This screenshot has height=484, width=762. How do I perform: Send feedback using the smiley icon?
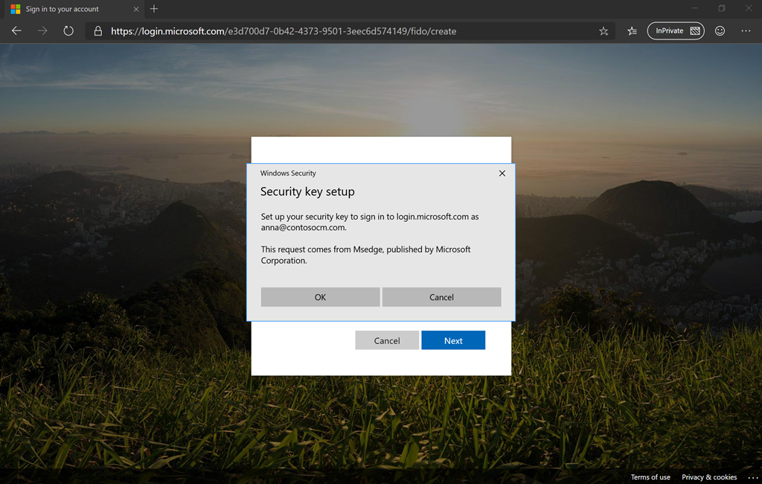pos(720,31)
